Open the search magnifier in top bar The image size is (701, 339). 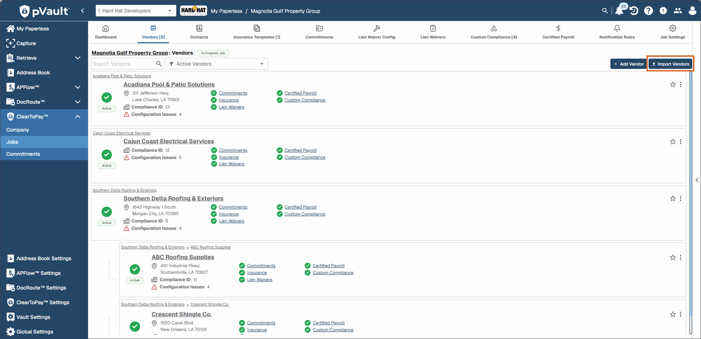click(x=605, y=11)
